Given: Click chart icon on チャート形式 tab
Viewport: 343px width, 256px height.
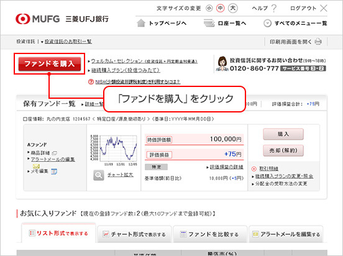Looking at the screenshot, I should [106, 234].
